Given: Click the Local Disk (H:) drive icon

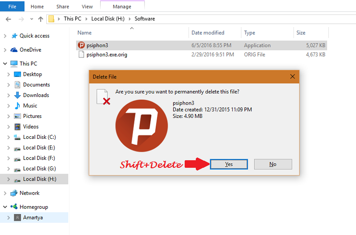Looking at the screenshot, I should (x=17, y=181).
